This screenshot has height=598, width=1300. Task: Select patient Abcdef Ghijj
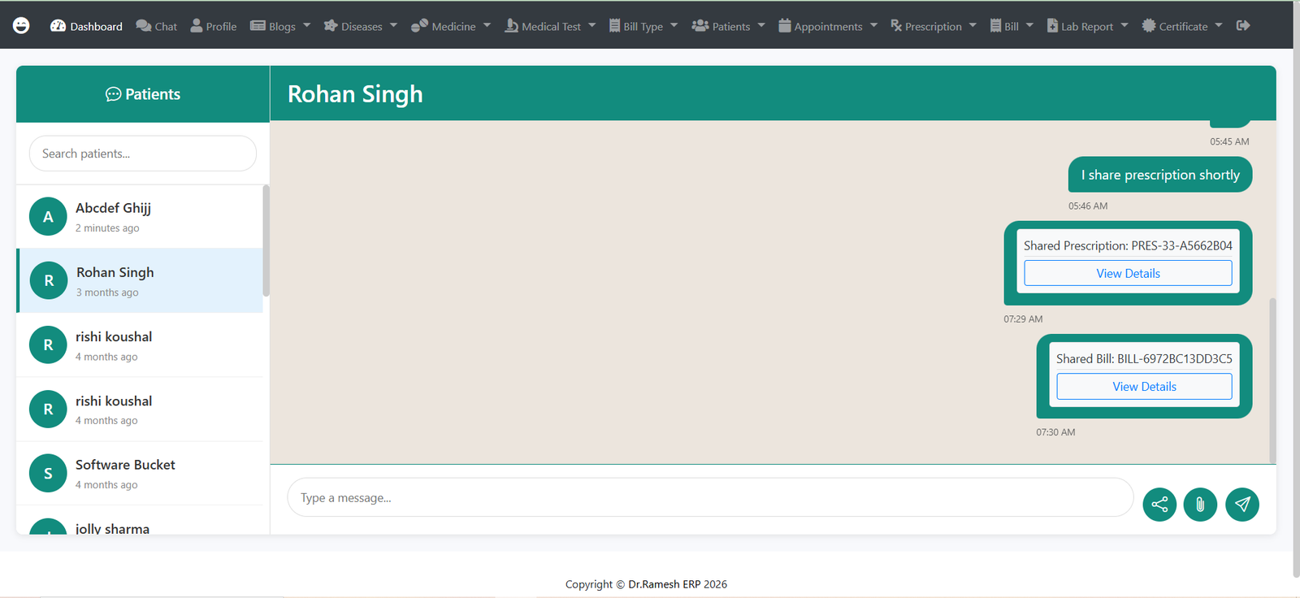click(x=140, y=217)
